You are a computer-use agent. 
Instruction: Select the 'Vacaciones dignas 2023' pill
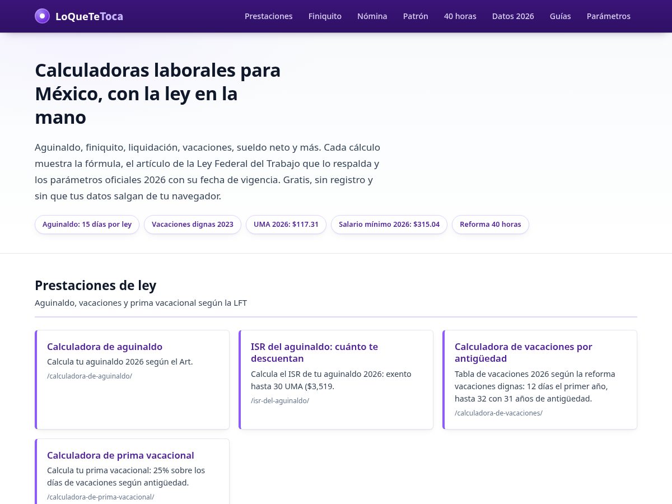click(193, 225)
